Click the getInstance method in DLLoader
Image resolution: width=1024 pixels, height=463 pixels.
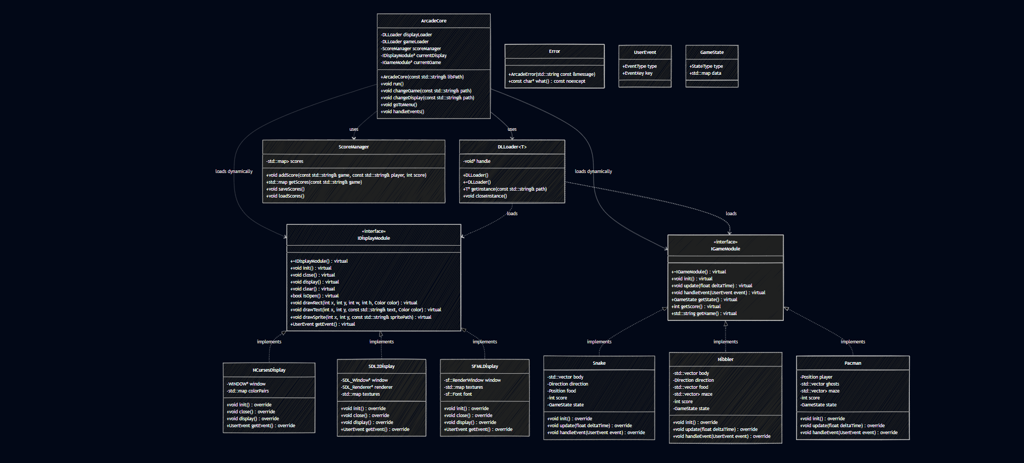(x=505, y=189)
